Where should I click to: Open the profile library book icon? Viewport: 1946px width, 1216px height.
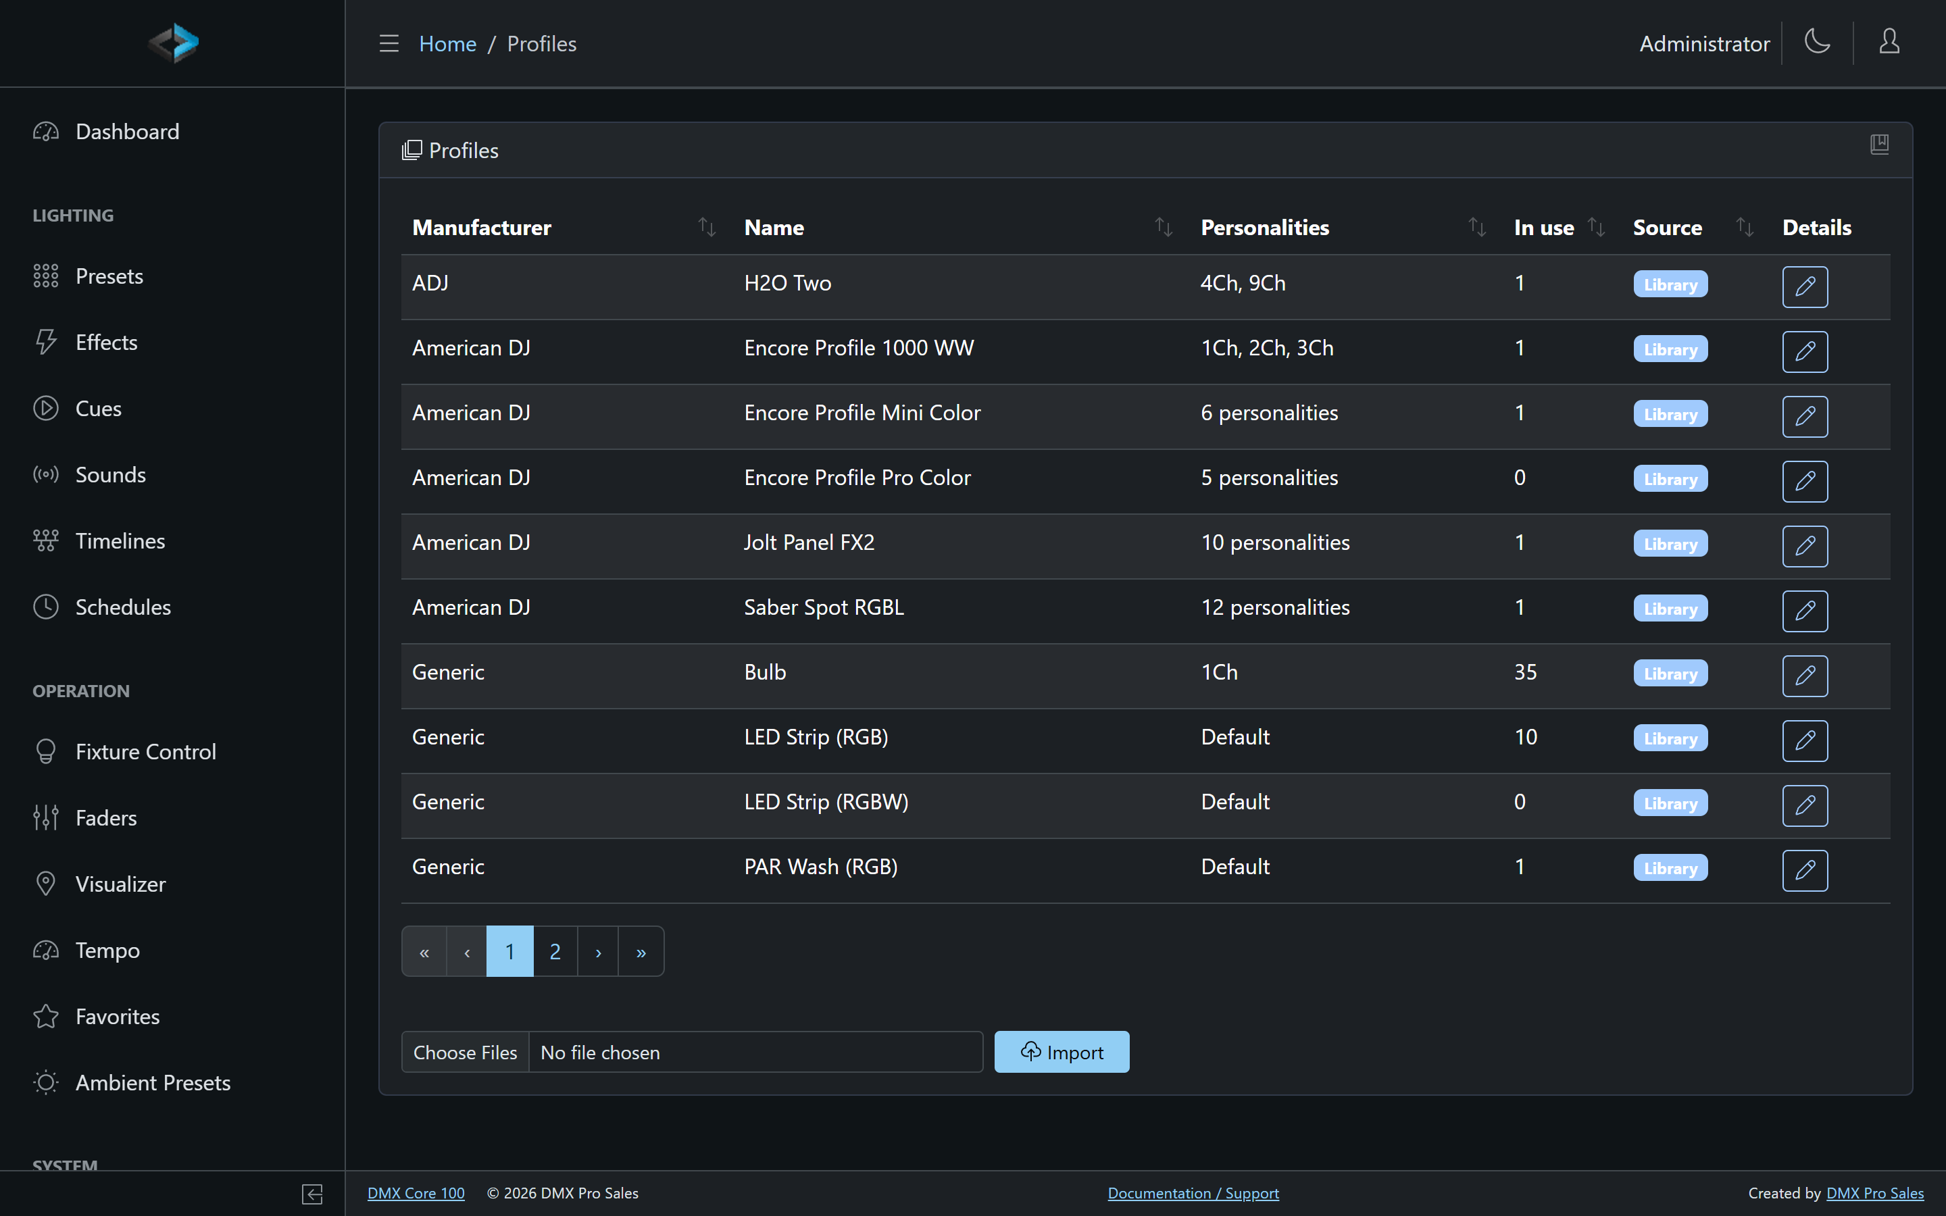tap(1879, 145)
